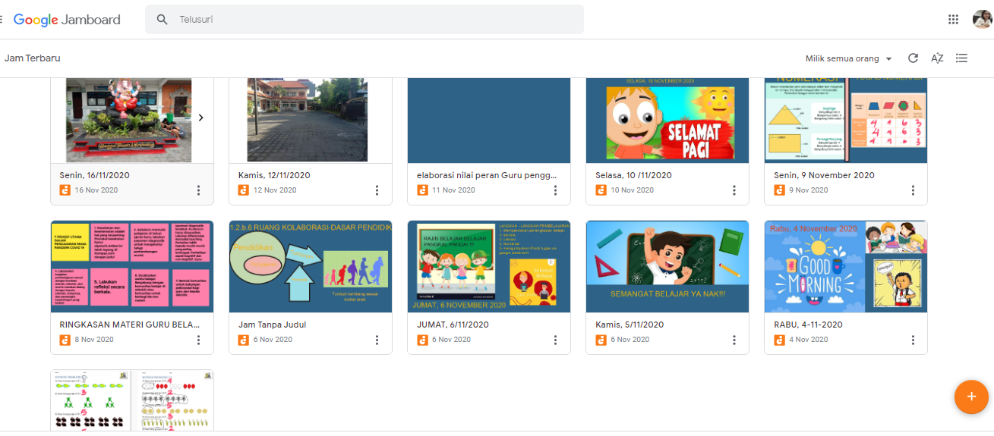Open the Google apps grid
Screen dimensions: 994x436
coord(953,20)
